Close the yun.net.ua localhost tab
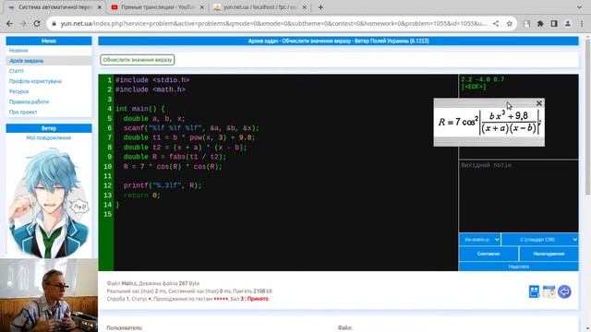 [x=305, y=7]
